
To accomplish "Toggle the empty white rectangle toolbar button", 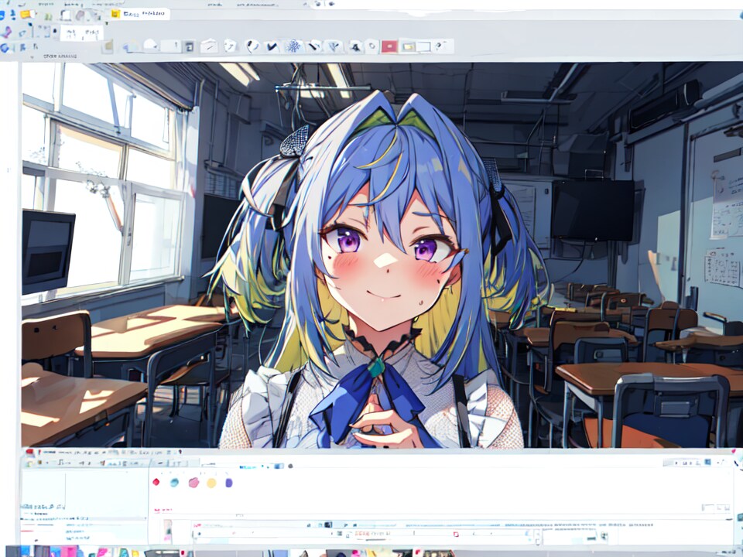I will pos(423,46).
